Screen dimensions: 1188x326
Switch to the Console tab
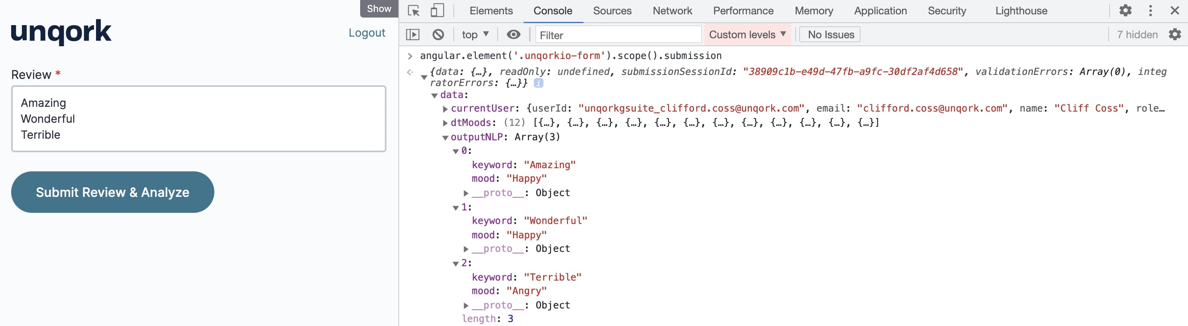click(x=553, y=11)
